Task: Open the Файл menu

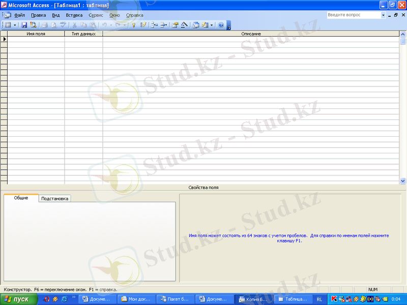Action: coord(19,15)
